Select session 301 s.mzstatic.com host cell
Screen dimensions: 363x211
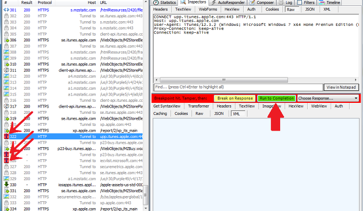coord(83,10)
